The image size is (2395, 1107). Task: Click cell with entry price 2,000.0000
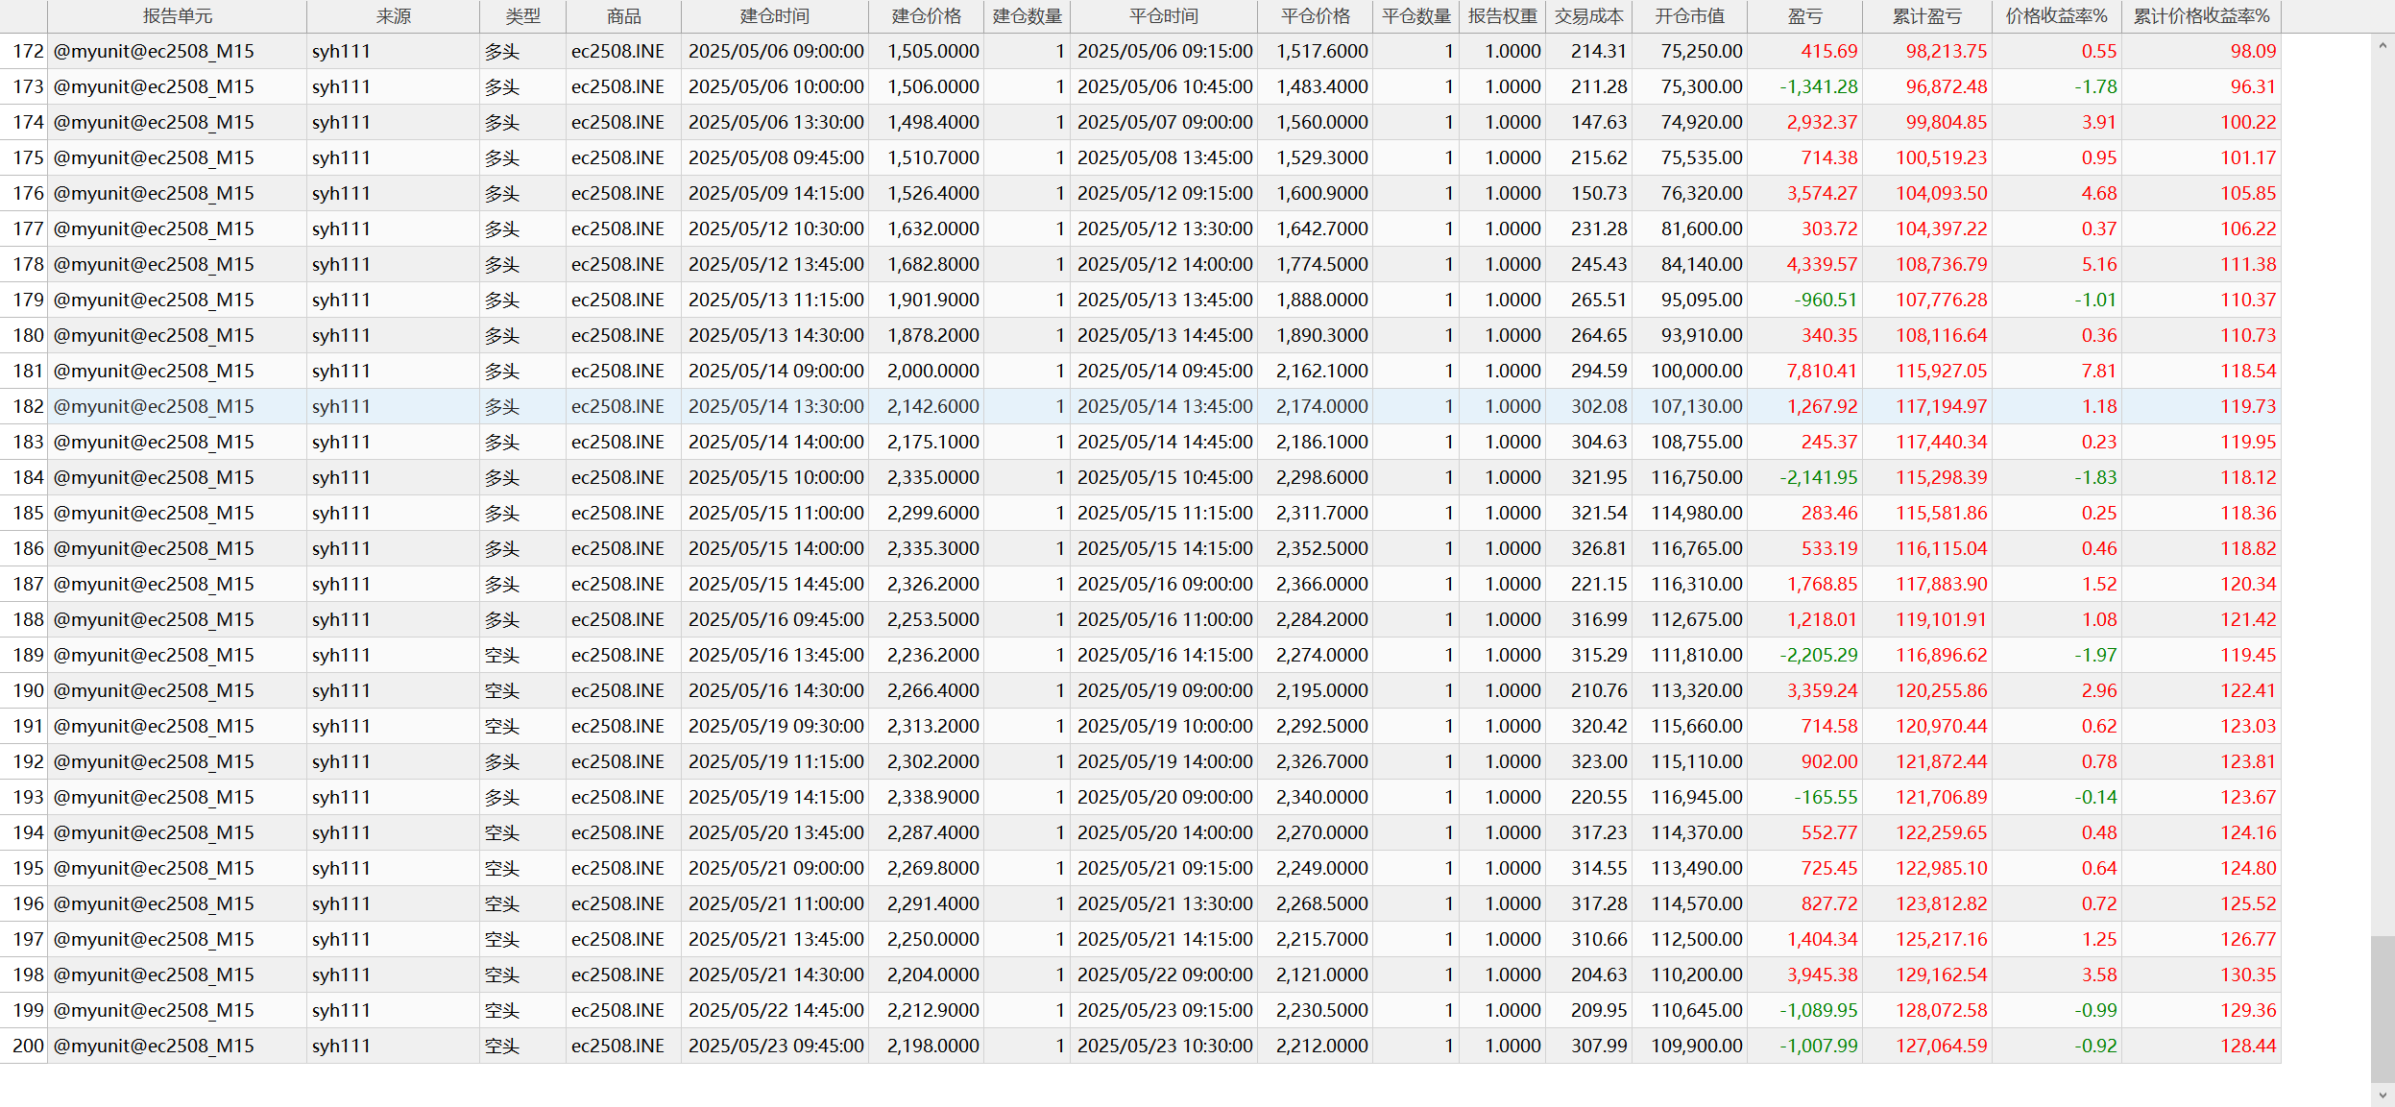[x=931, y=371]
